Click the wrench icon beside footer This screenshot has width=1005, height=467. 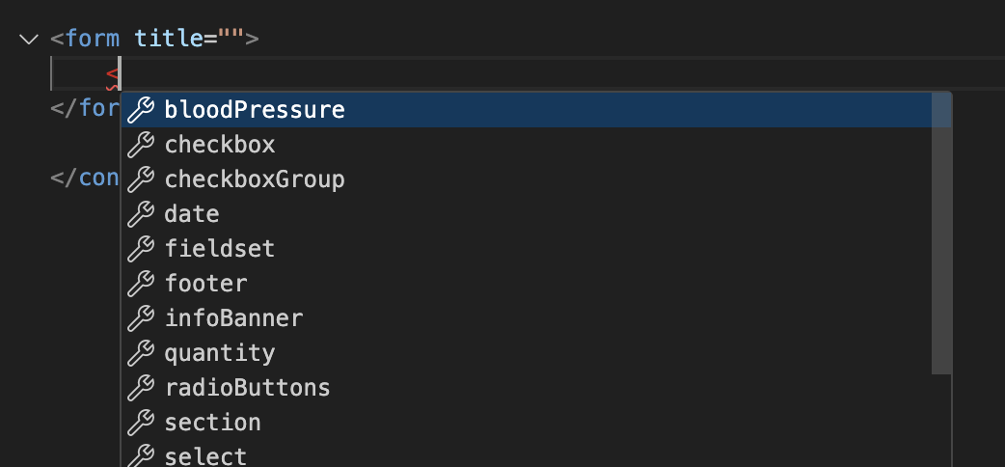point(142,284)
